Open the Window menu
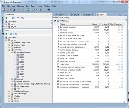Image resolution: width=129 pixels, height=108 pixels. [x=47, y=6]
